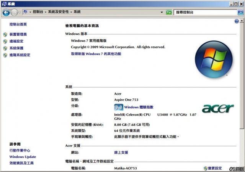This screenshot has height=172, width=245.
Task: Open Windows 體驗指數 link
Action: pyautogui.click(x=139, y=107)
